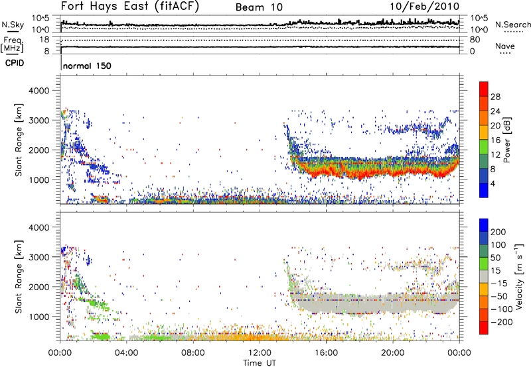This screenshot has height=367, width=531.
Task: Select the "12" label on the power scale
Action: coord(495,155)
